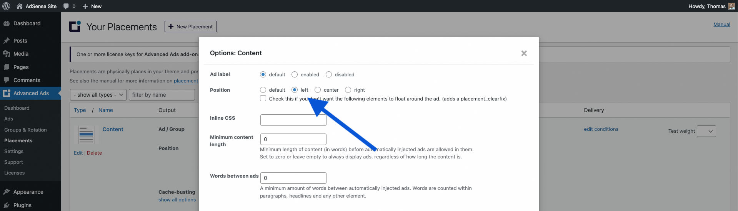Viewport: 738px width, 211px height.
Task: Expand the New menu in admin bar
Action: coord(92,6)
